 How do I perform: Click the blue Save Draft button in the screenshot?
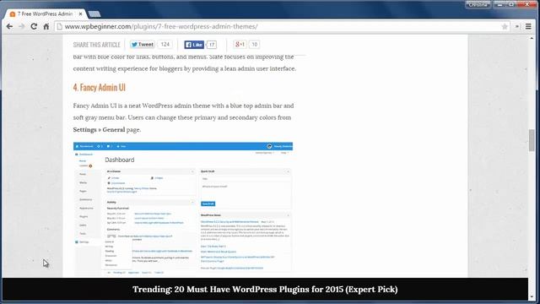coord(208,204)
